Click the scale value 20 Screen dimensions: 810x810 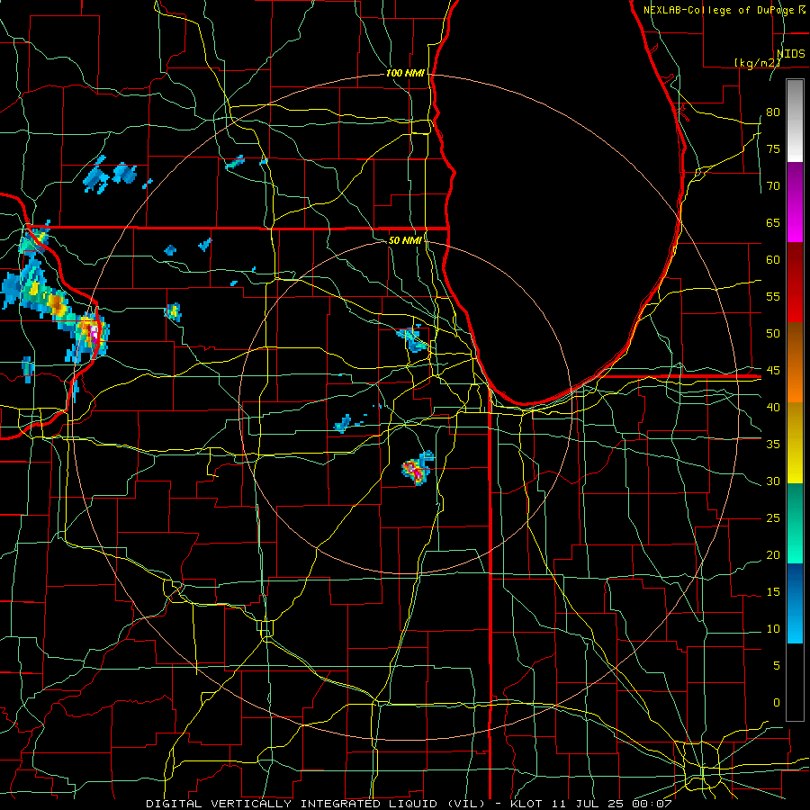(773, 554)
